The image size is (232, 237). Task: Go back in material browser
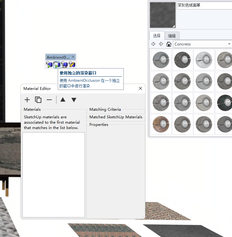tap(153, 44)
